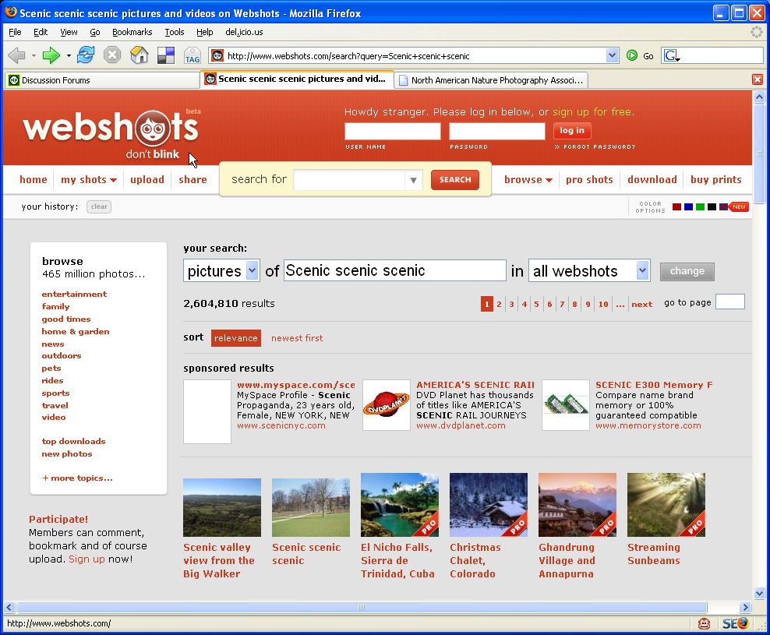770x635 pixels.
Task: Click the SEO icon in status bar
Action: [735, 623]
